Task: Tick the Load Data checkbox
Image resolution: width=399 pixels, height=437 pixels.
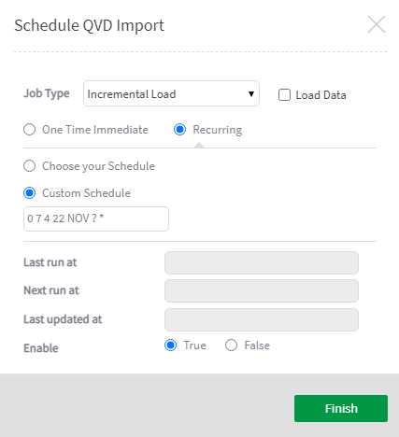Action: (x=284, y=95)
